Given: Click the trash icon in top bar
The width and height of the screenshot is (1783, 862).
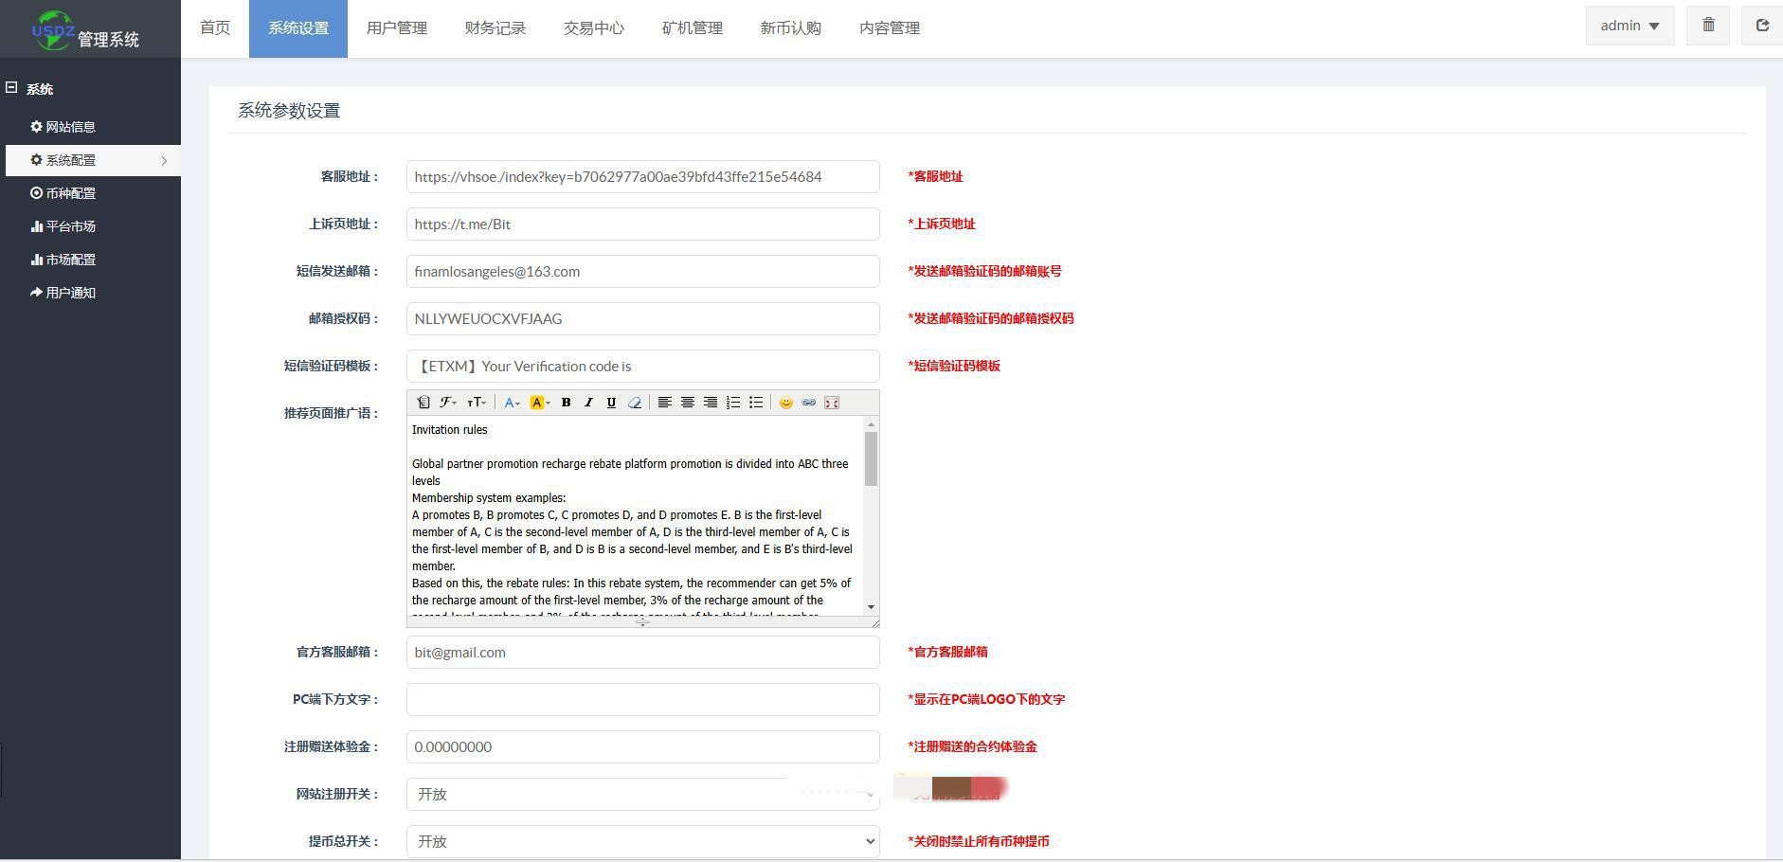Looking at the screenshot, I should (x=1708, y=26).
